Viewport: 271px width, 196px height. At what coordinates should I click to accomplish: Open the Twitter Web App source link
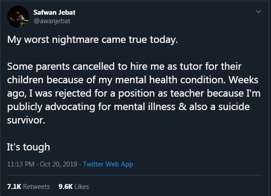click(x=108, y=164)
